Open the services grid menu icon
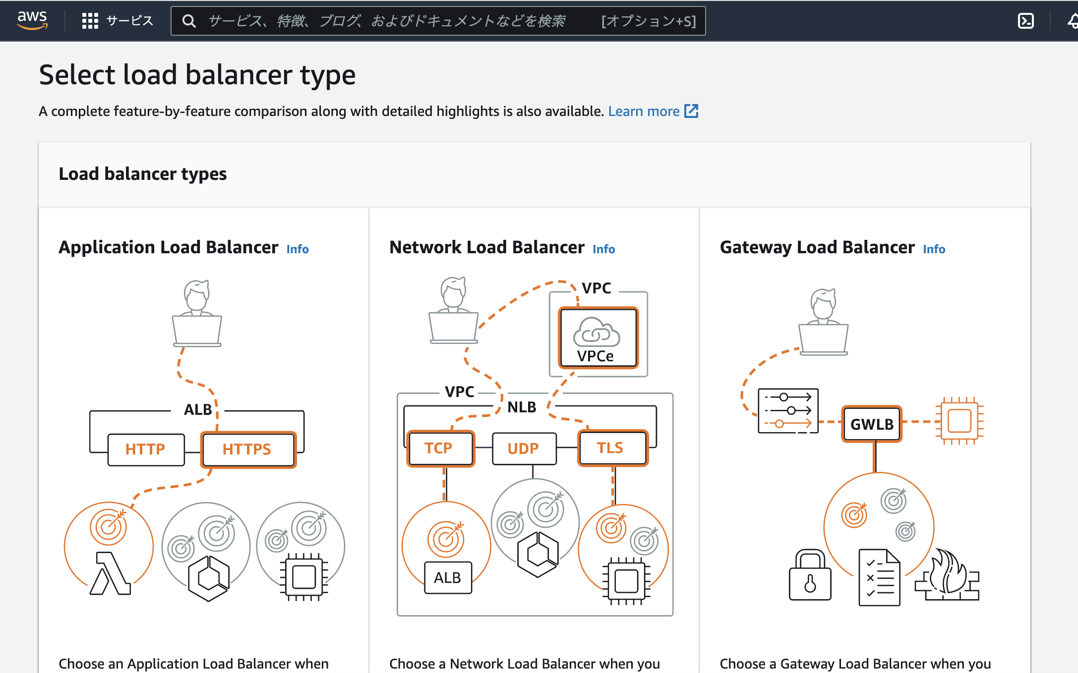The width and height of the screenshot is (1078, 673). click(x=90, y=21)
